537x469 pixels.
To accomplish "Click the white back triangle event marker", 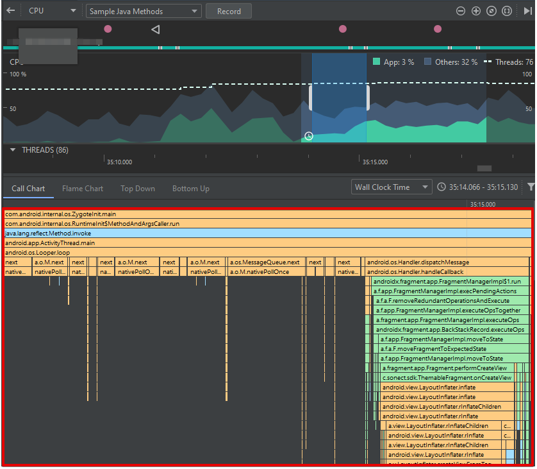I will click(x=156, y=30).
